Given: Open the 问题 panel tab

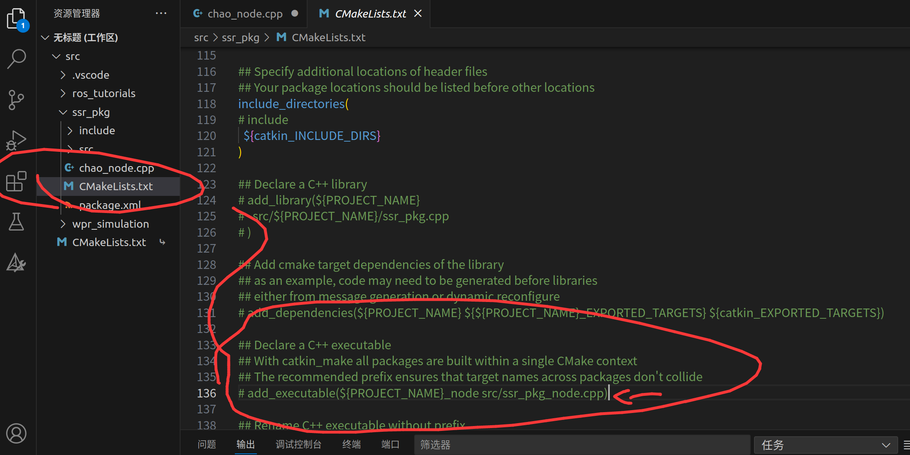Looking at the screenshot, I should (207, 444).
